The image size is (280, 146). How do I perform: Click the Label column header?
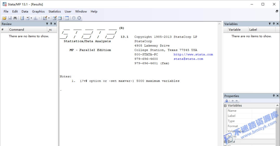(x=262, y=30)
